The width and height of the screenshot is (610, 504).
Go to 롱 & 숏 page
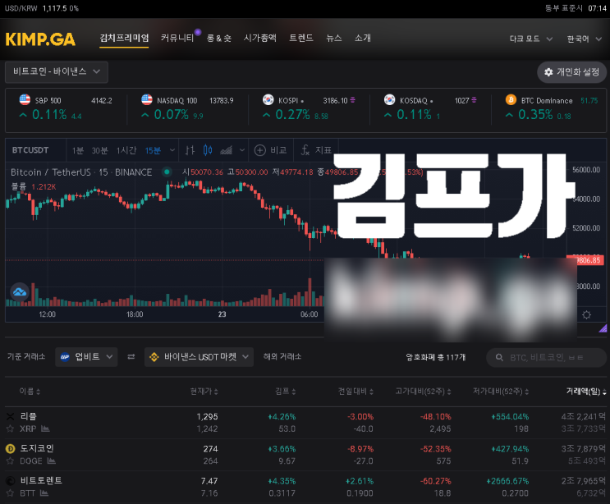tap(219, 38)
